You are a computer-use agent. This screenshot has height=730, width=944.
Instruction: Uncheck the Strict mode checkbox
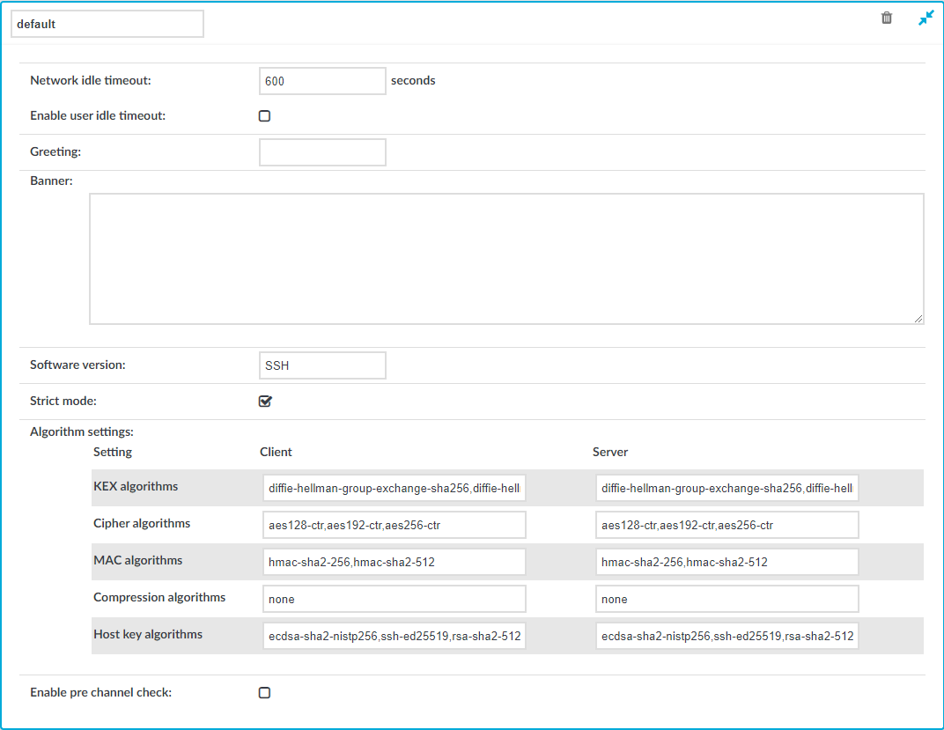265,402
